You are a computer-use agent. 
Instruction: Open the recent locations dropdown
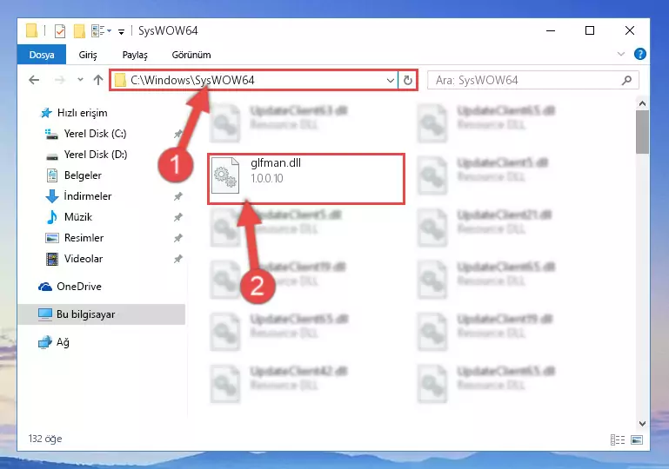click(80, 80)
